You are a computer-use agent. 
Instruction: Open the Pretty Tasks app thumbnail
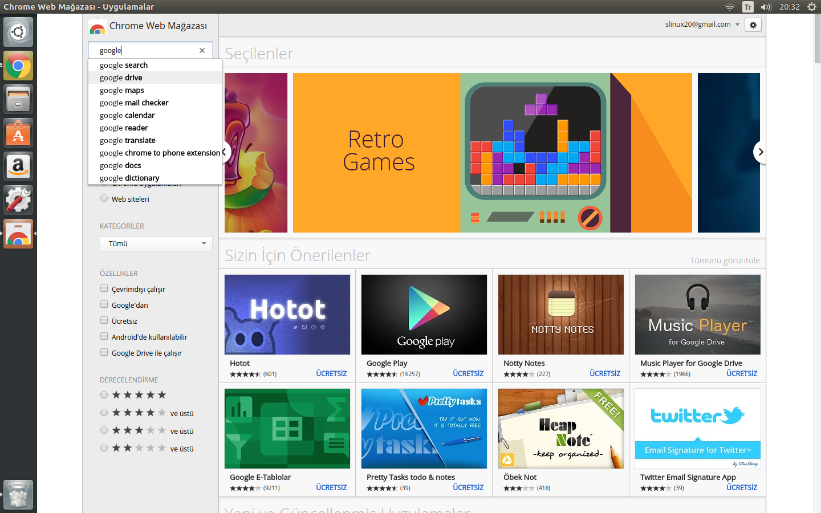424,429
